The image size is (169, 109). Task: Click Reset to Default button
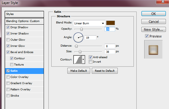tap(105, 71)
